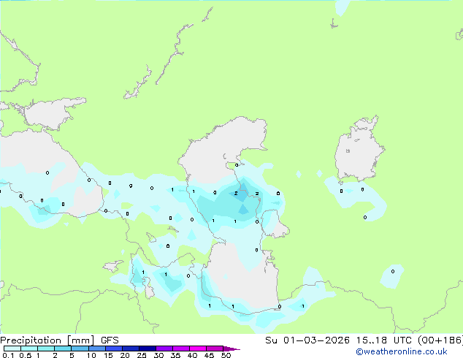The image size is (463, 358).
Task: Click the 'GFS' model label
Action: tap(110, 340)
